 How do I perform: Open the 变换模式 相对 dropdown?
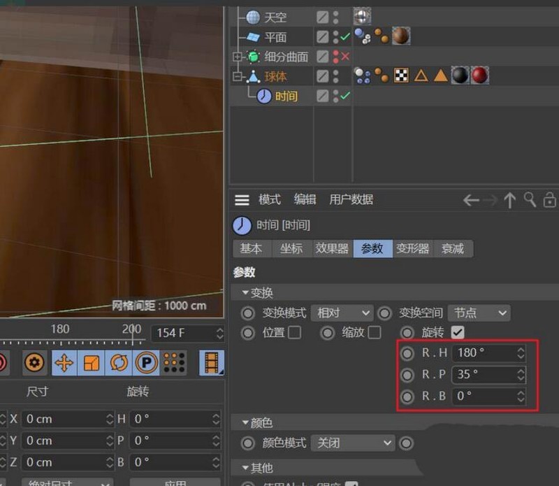tap(342, 313)
